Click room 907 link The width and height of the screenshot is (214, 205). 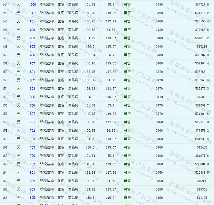tap(32, 63)
